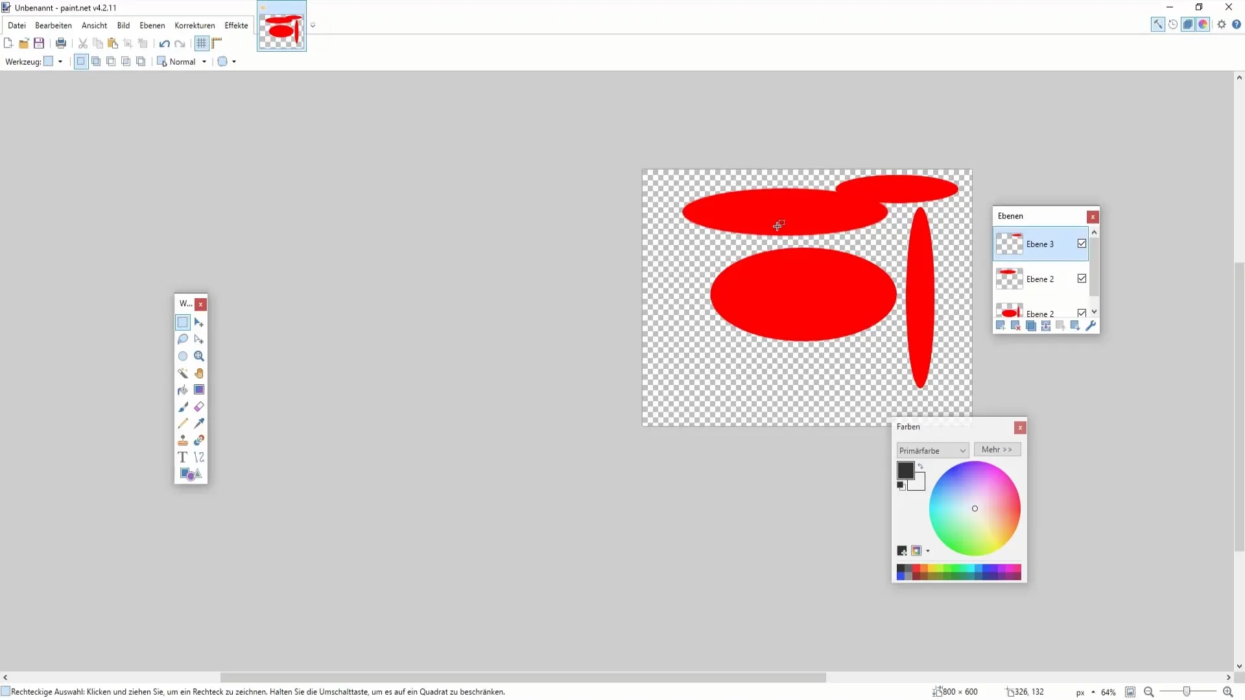Click the Save floppy disk icon

pyautogui.click(x=39, y=43)
